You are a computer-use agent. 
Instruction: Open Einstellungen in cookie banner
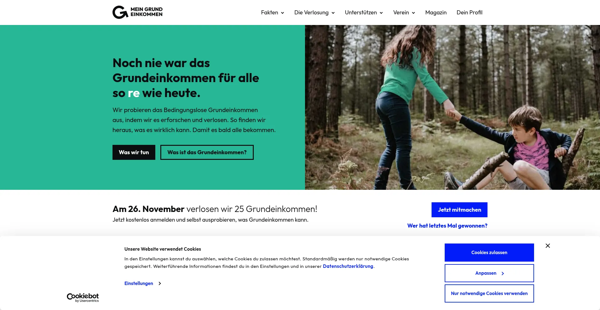139,283
